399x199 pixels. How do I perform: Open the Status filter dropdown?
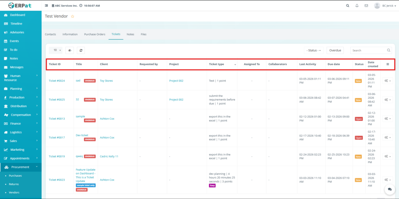[314, 50]
